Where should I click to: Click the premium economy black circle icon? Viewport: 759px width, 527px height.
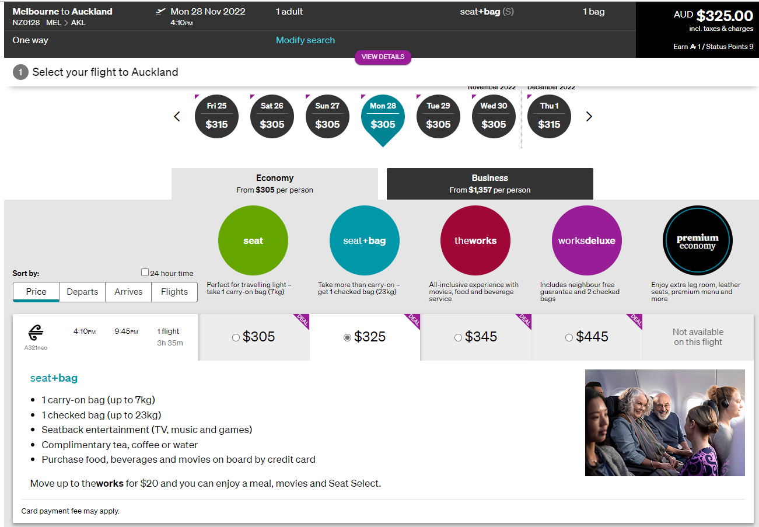coord(697,240)
